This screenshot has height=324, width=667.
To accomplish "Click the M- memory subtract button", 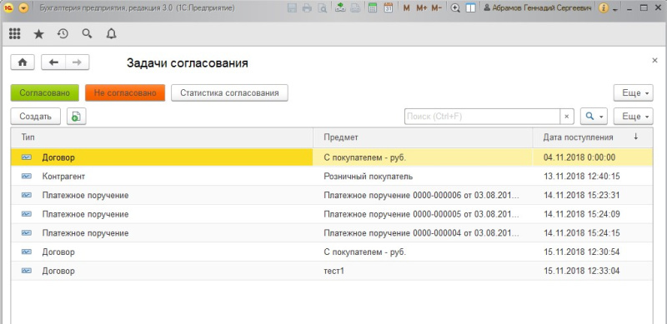I will pos(436,8).
